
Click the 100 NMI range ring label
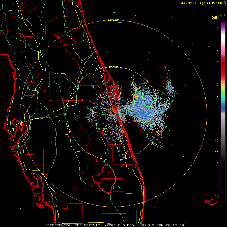point(113,20)
